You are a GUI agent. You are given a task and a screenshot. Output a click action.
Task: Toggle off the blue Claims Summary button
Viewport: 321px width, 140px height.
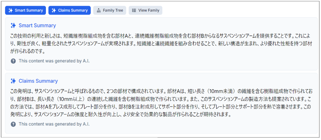click(x=70, y=10)
